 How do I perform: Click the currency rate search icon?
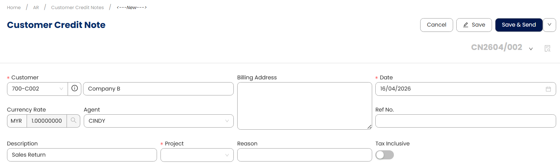tap(74, 121)
